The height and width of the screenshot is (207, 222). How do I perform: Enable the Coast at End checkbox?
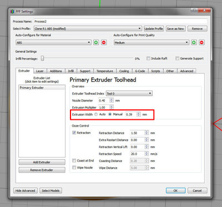[74, 160]
